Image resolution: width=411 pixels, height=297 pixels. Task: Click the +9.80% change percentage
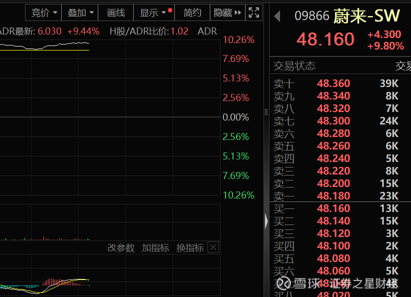(385, 46)
